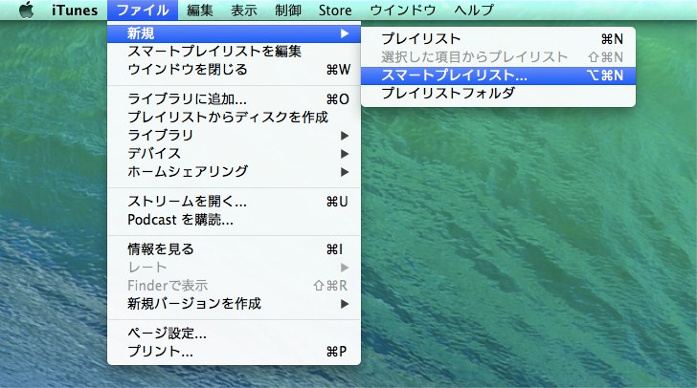Select プリント...
This screenshot has height=388, width=697.
(234, 351)
